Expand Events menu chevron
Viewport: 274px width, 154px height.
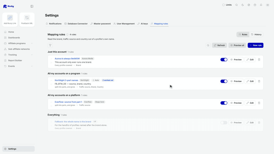pyautogui.click(x=32, y=66)
